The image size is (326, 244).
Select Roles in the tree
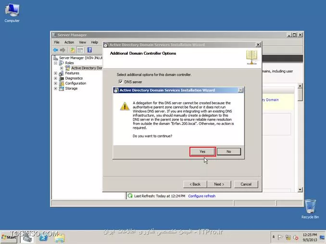click(69, 63)
